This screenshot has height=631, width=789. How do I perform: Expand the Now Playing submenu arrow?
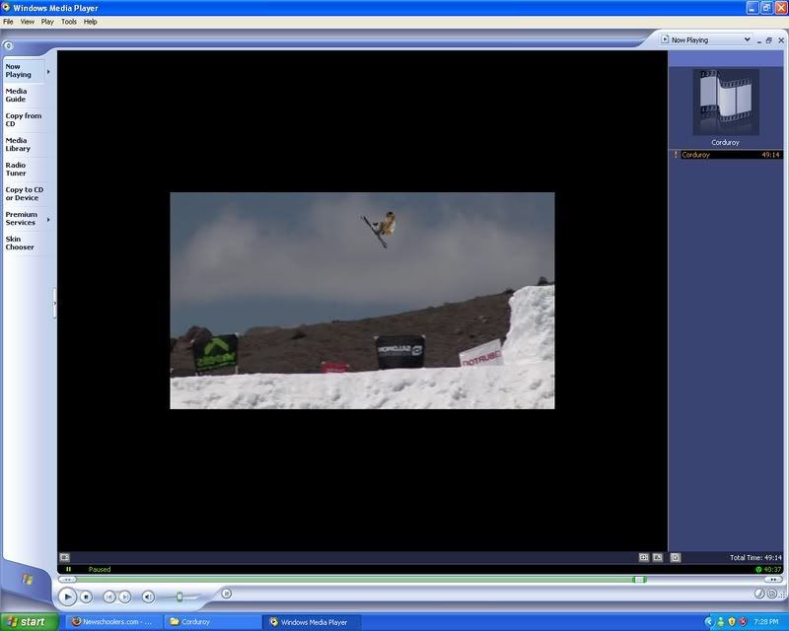tap(48, 72)
